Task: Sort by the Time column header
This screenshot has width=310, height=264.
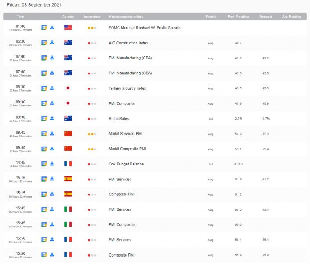Action: [x=20, y=17]
